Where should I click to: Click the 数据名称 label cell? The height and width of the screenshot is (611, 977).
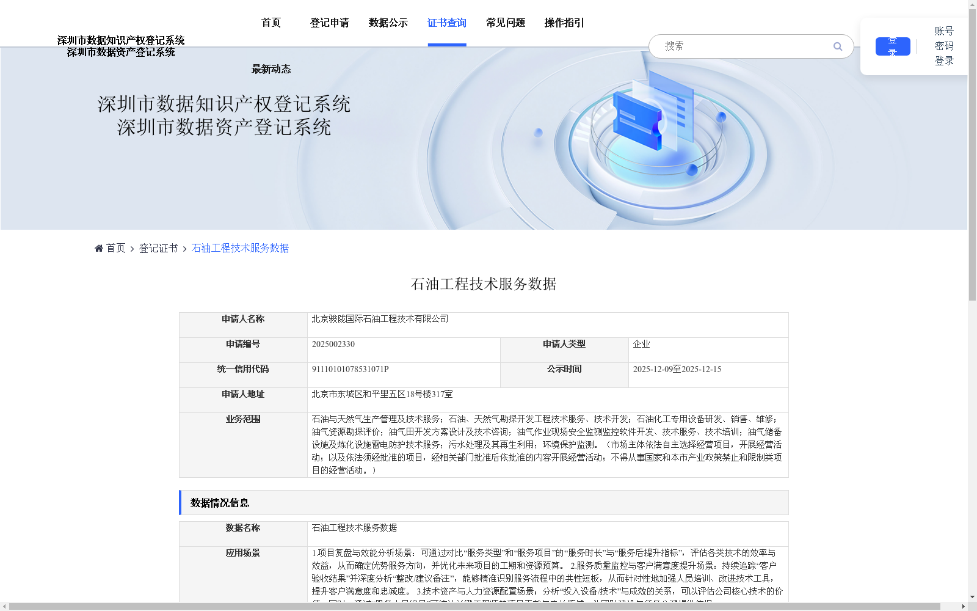243,534
